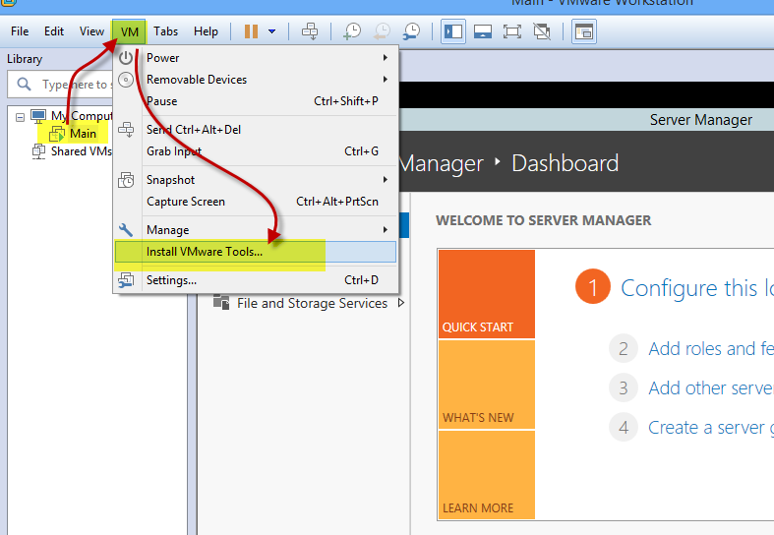Click the Power menu icon
Image resolution: width=774 pixels, height=535 pixels.
click(x=126, y=58)
